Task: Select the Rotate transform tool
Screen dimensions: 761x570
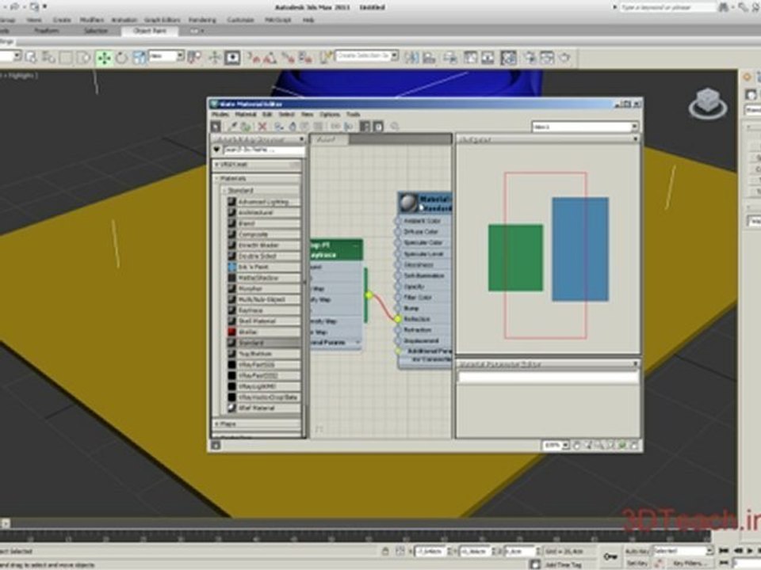Action: pyautogui.click(x=121, y=58)
